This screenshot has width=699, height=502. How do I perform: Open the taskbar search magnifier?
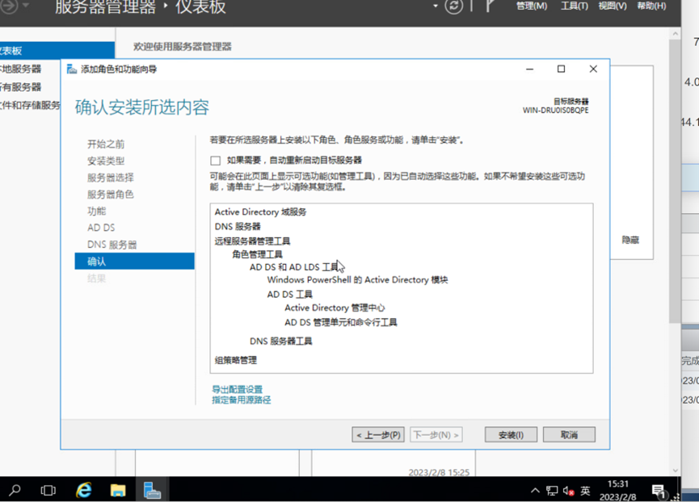(x=15, y=490)
